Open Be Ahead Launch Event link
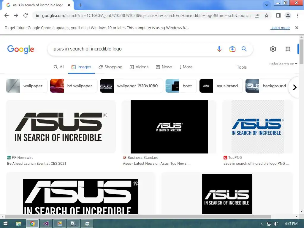304x228 pixels. pos(37,164)
